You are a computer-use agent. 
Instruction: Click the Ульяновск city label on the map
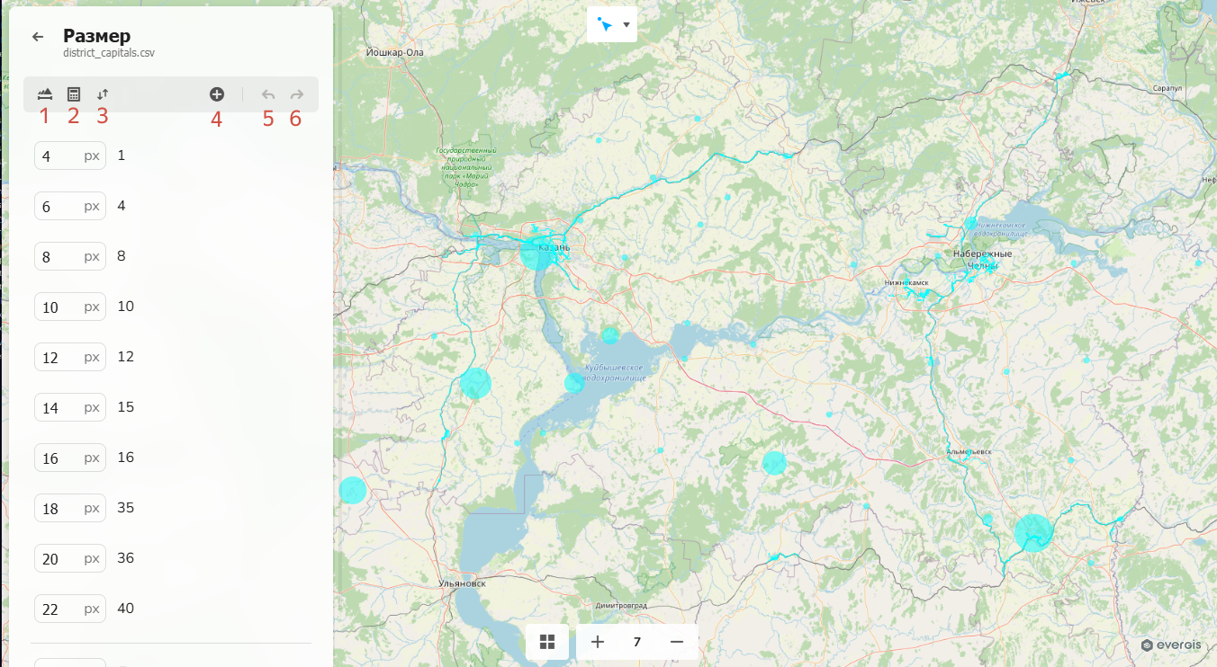(x=463, y=583)
